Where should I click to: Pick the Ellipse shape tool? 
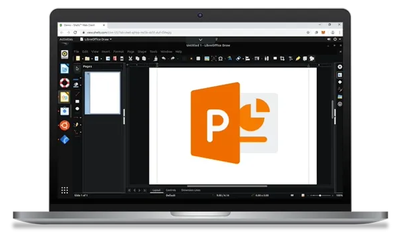tap(78, 109)
